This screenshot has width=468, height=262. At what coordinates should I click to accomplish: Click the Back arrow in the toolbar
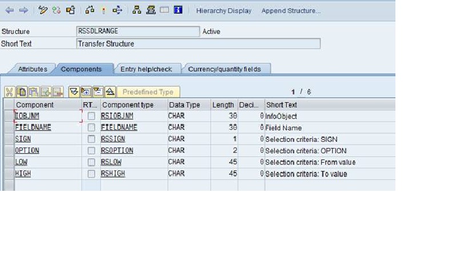pos(10,10)
